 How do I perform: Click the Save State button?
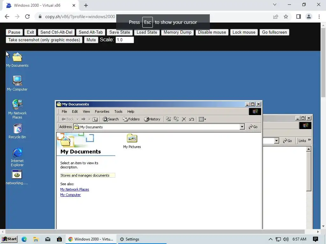click(120, 32)
